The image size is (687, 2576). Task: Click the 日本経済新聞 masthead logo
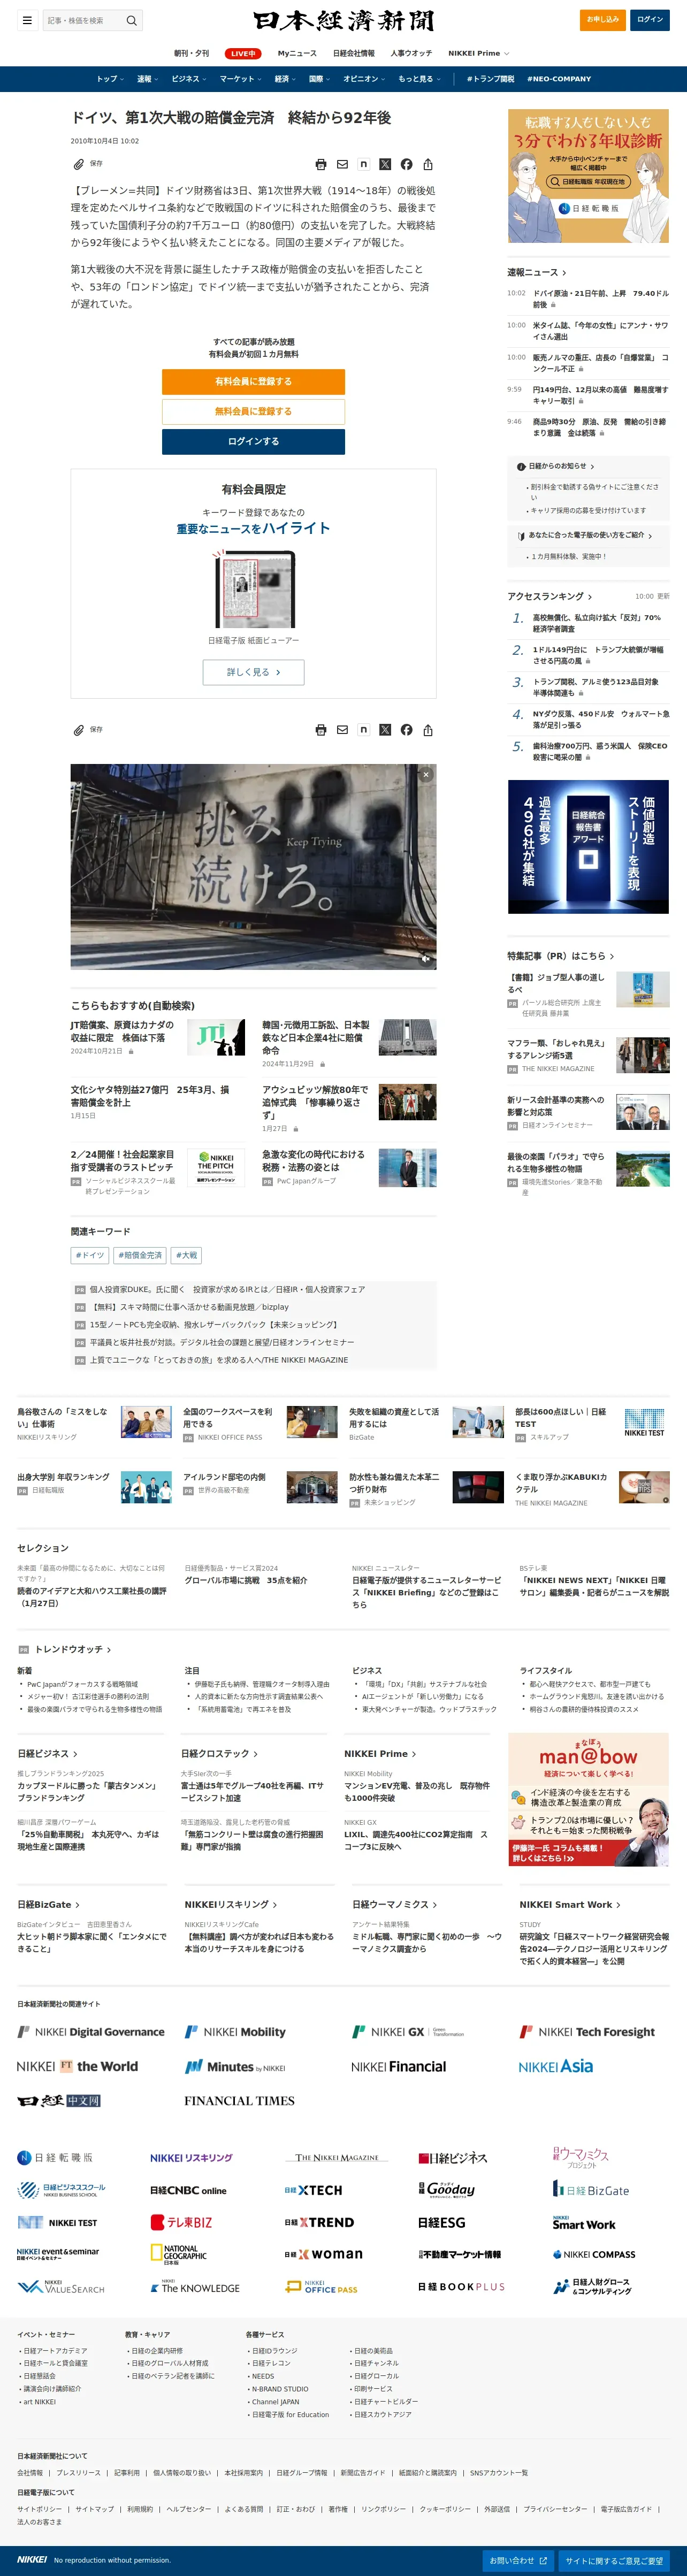coord(343,20)
